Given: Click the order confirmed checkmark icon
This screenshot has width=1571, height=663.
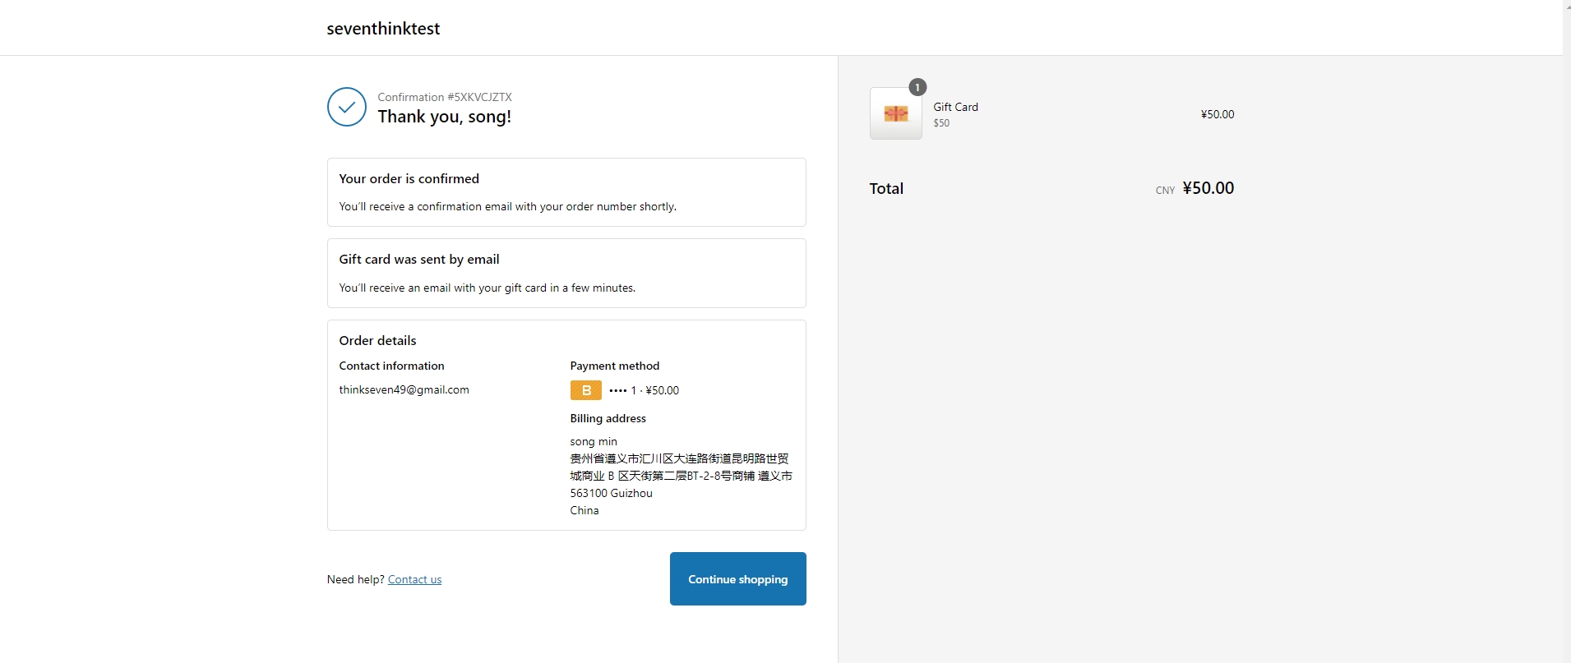Looking at the screenshot, I should (x=346, y=107).
